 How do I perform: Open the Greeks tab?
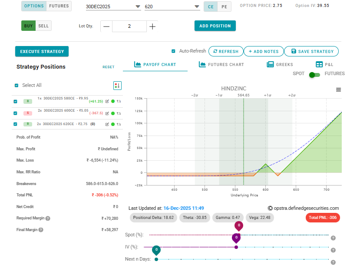[280, 65]
